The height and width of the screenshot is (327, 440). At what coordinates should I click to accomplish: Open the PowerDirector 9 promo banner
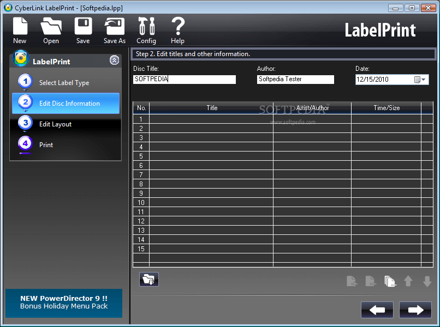(x=64, y=303)
